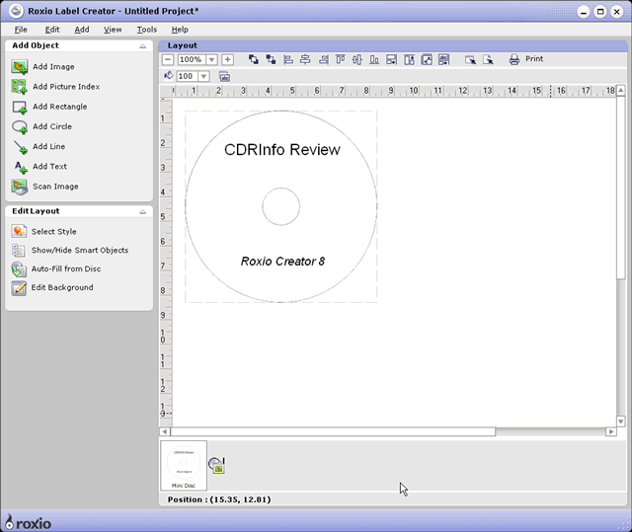Open the File menu

(x=21, y=30)
